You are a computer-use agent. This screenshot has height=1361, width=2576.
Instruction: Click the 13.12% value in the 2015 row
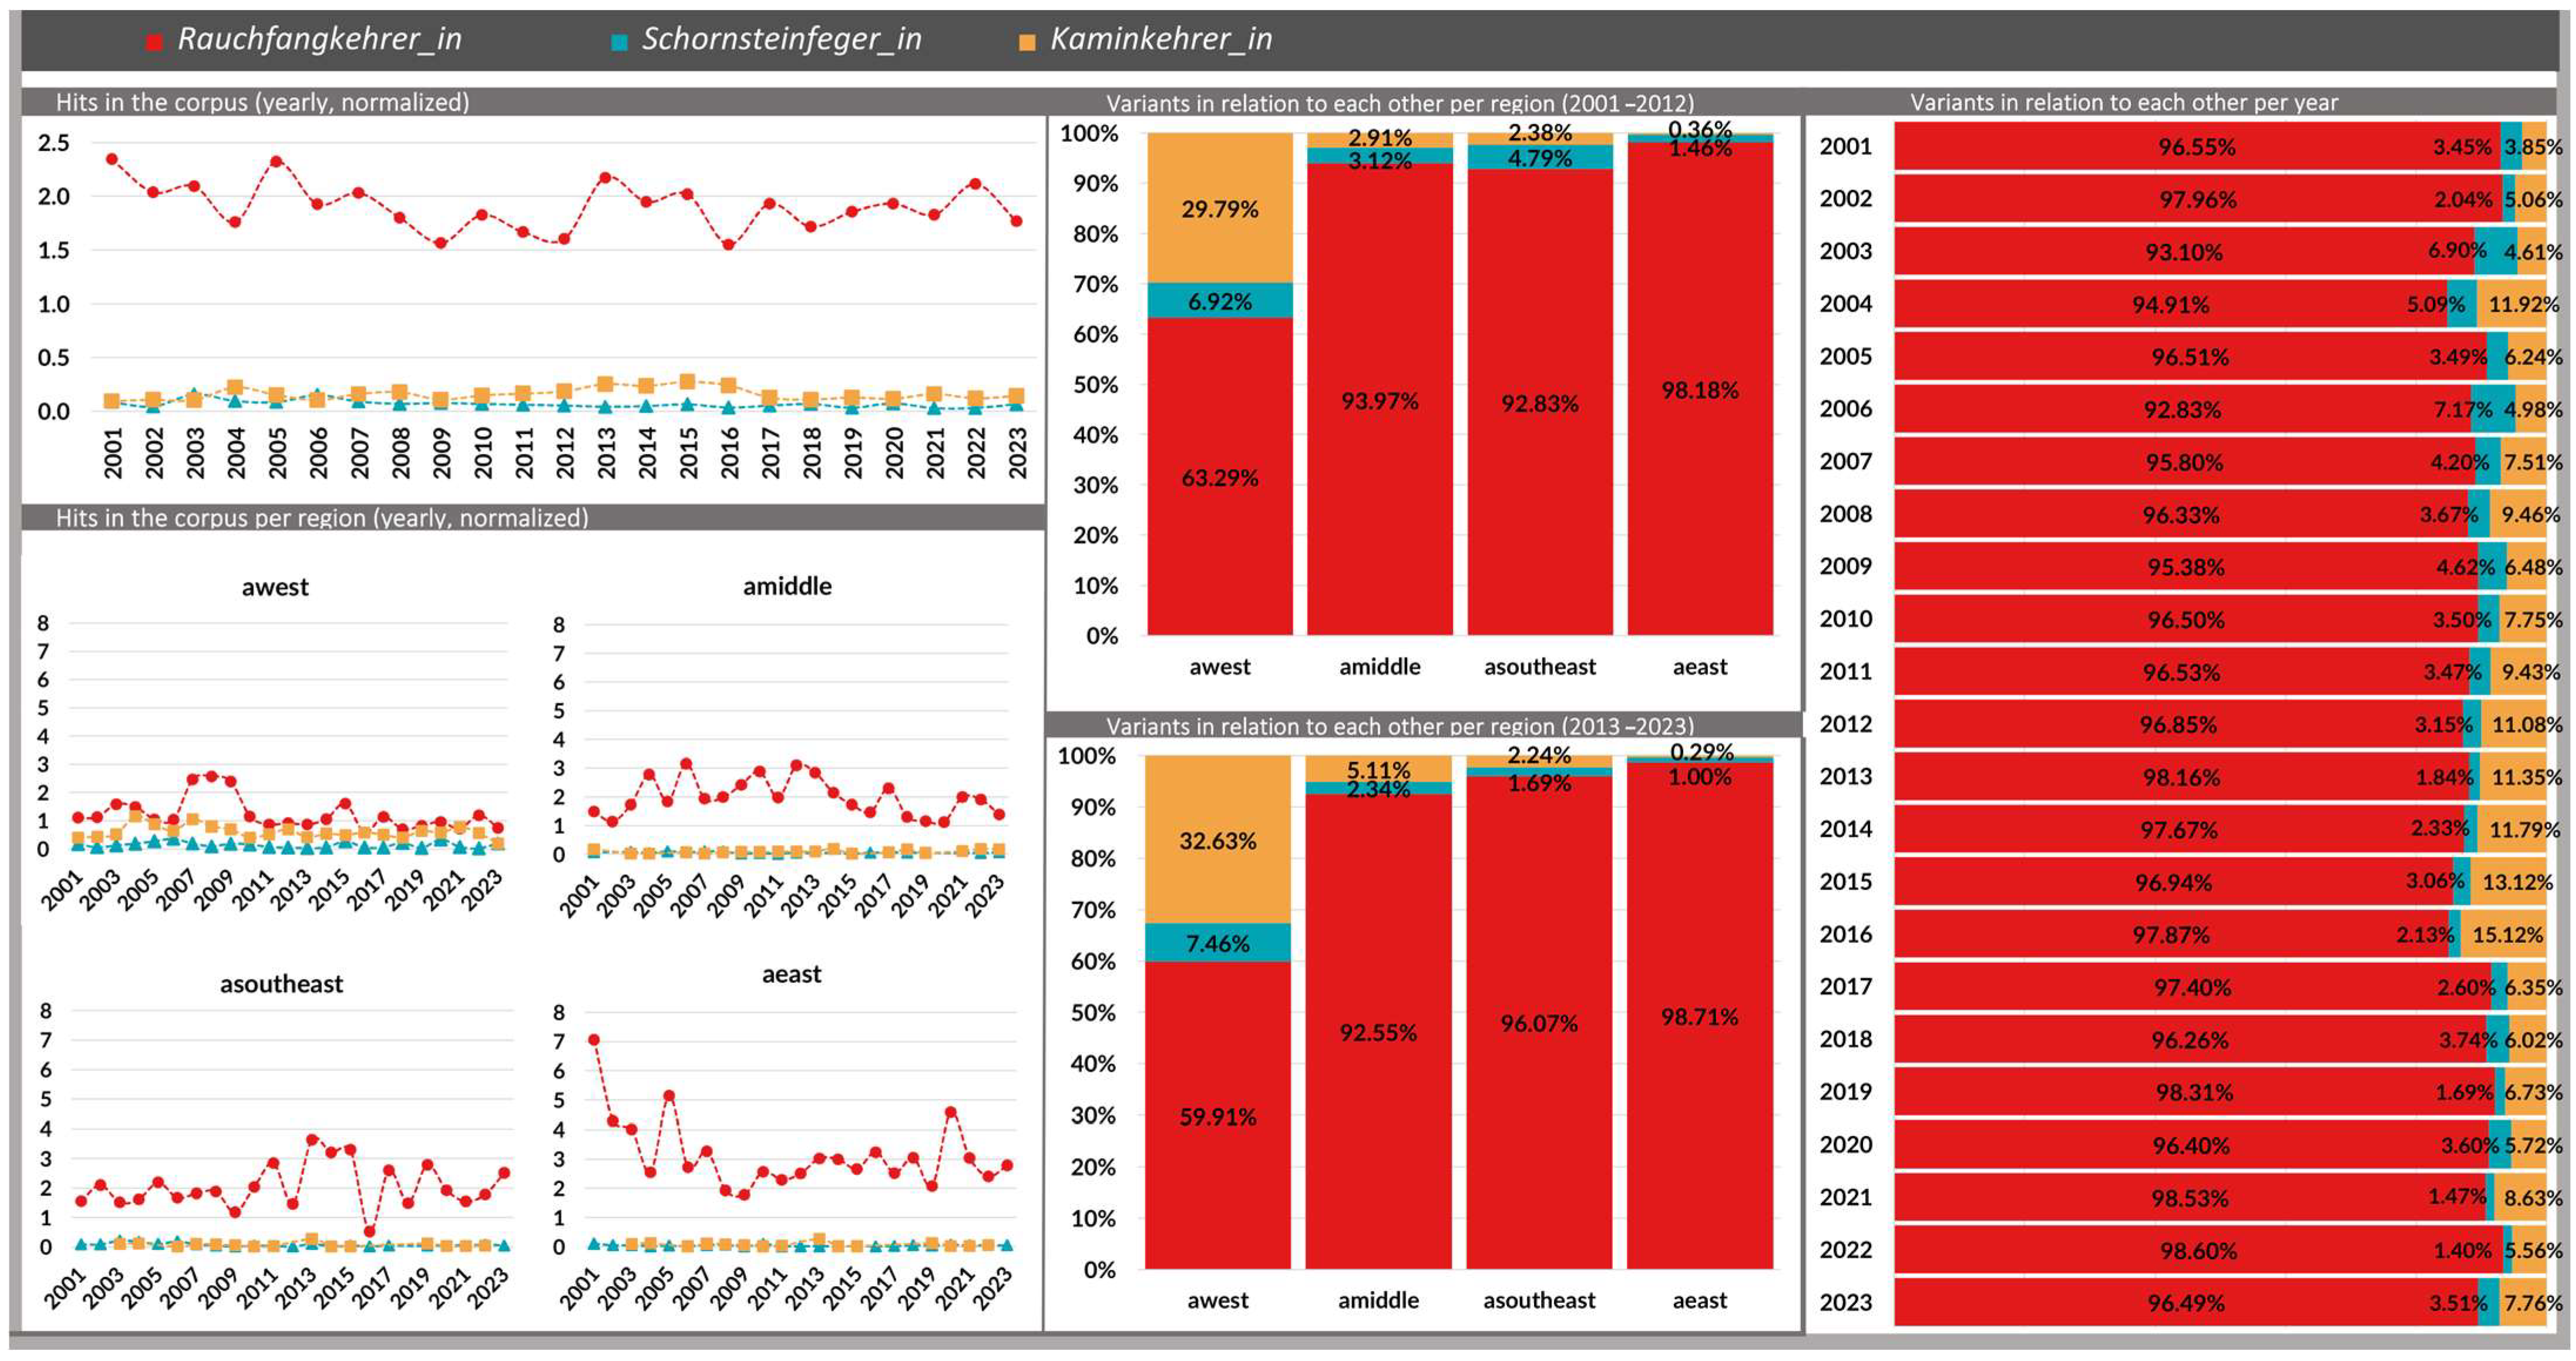point(2517,882)
